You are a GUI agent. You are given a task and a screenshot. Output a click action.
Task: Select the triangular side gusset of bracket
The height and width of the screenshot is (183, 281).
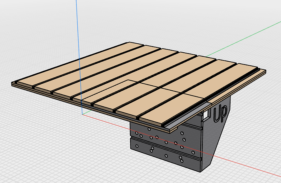point(216,133)
